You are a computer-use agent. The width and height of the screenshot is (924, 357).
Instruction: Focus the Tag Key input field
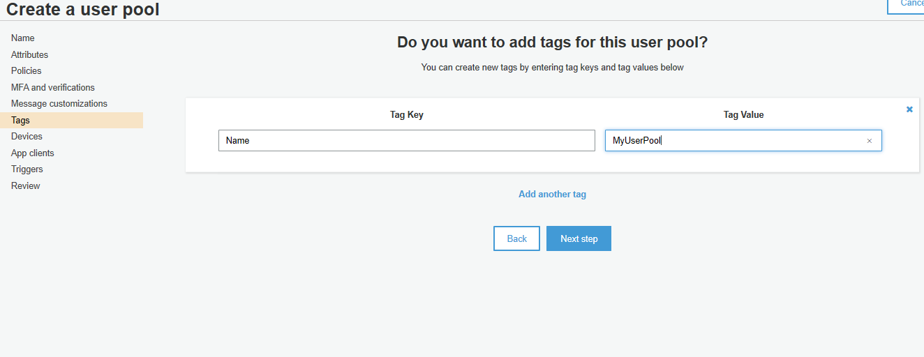407,140
